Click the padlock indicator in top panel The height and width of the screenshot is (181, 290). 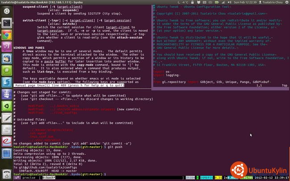click(192, 2)
